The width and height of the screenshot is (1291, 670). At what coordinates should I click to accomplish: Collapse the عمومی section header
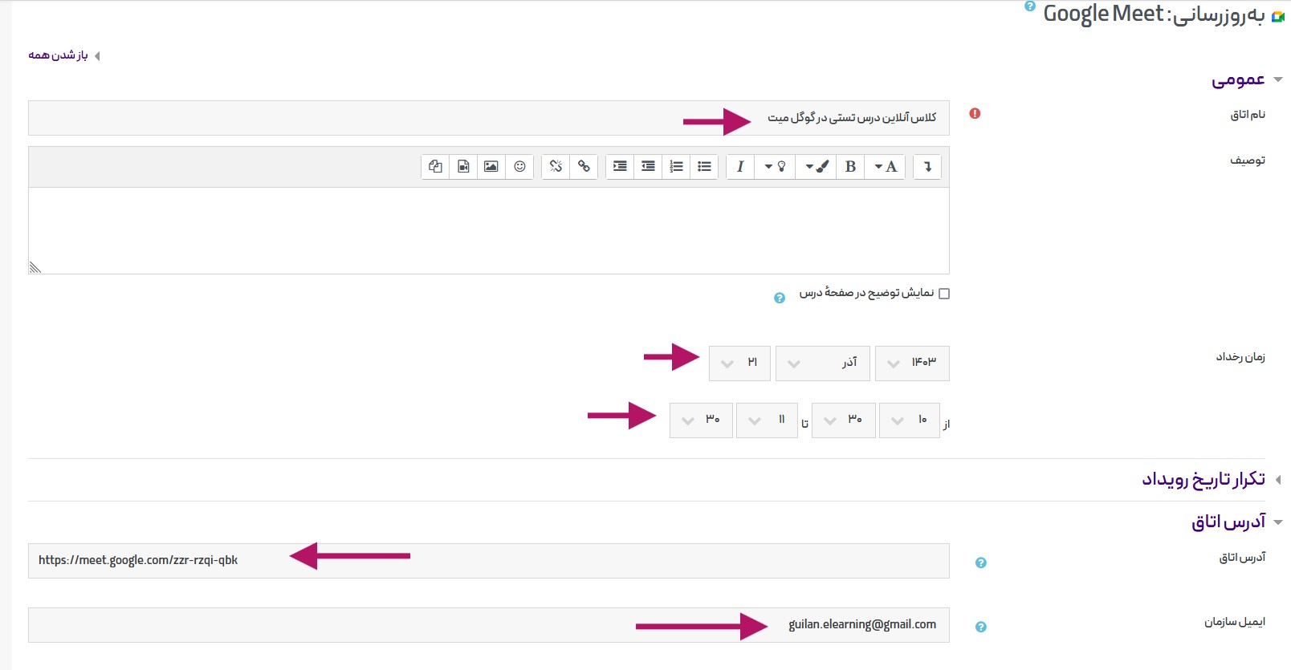pyautogui.click(x=1238, y=79)
